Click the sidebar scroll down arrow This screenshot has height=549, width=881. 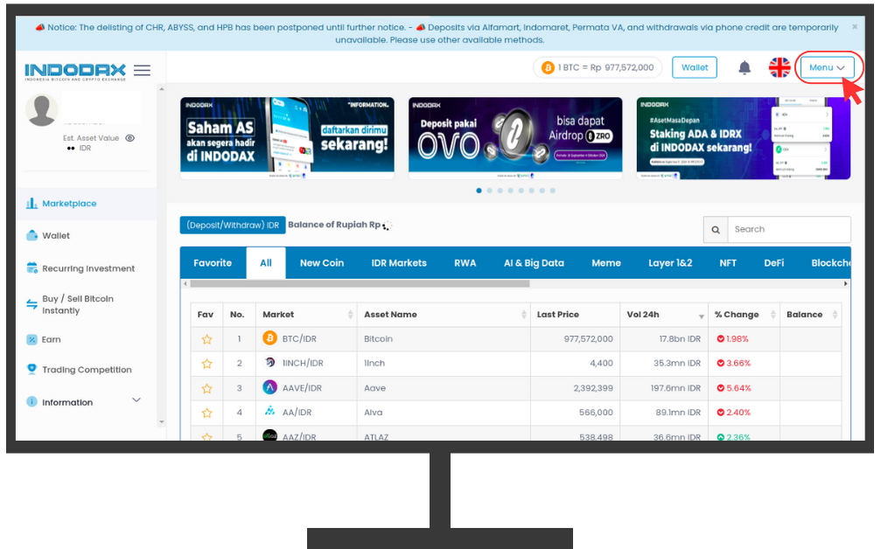click(x=162, y=421)
